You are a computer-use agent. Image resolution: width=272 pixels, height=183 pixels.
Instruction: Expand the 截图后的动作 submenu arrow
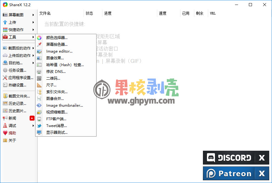33,48
